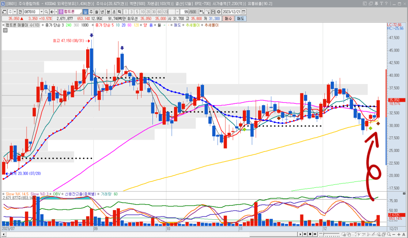Set interval to 120
Viewport: 408px width, 238px height.
(165, 12)
